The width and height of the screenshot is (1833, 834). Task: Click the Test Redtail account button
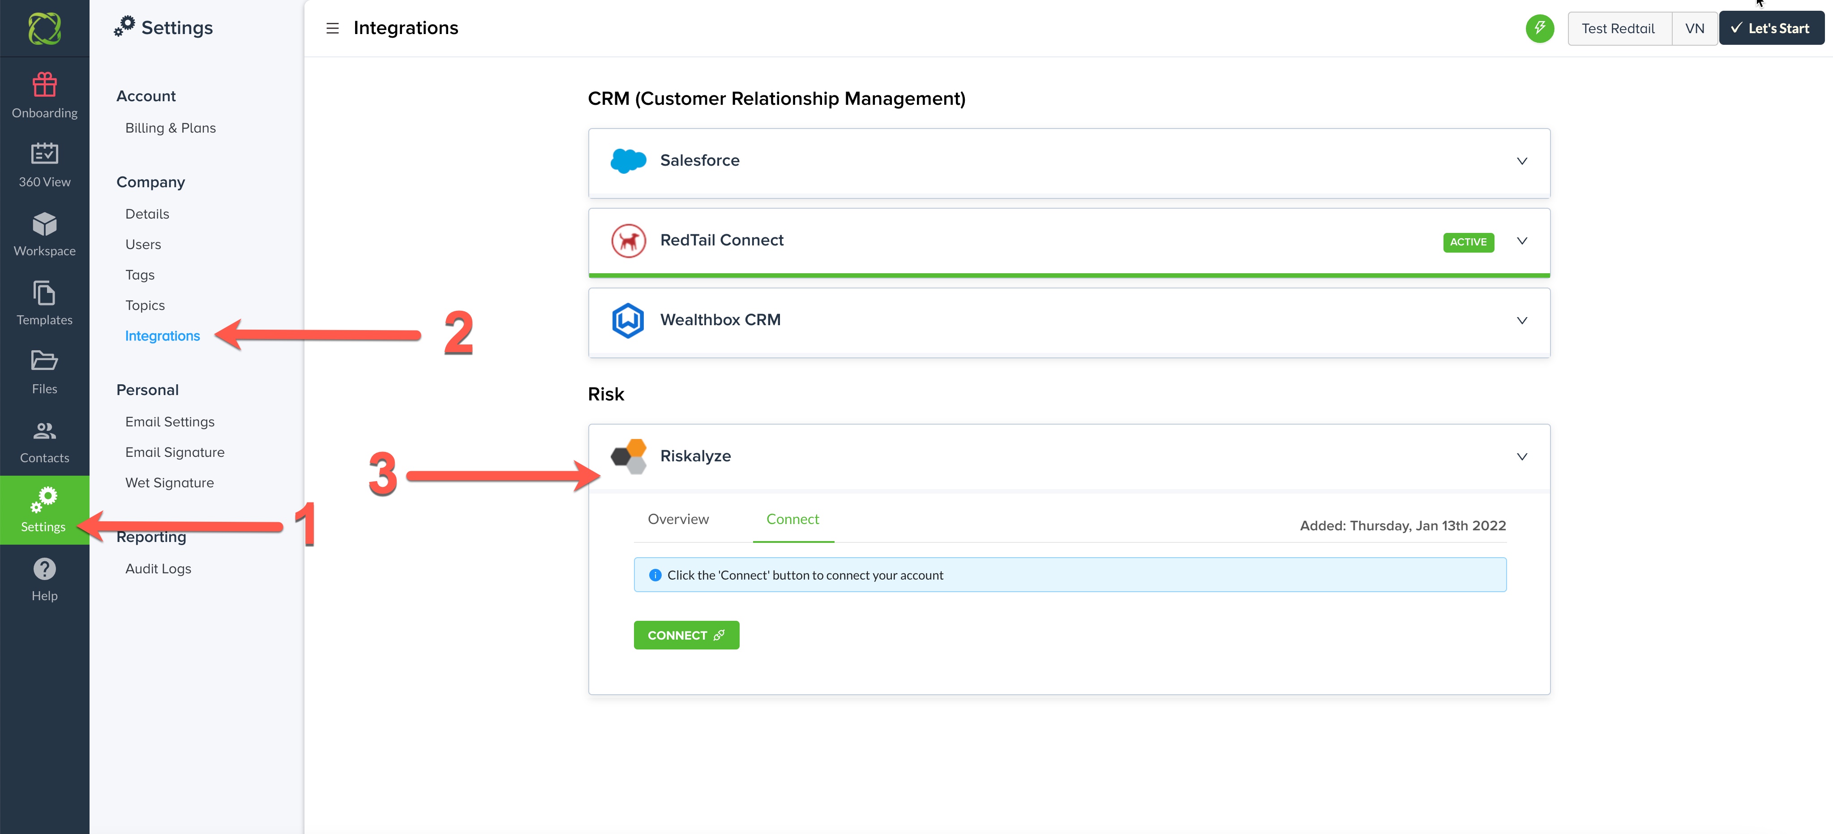point(1617,29)
